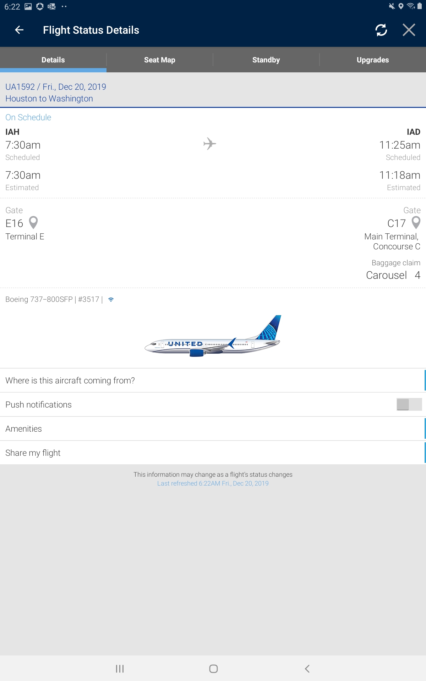Tap the Android recent apps button
Viewport: 426px width, 681px height.
[x=120, y=669]
